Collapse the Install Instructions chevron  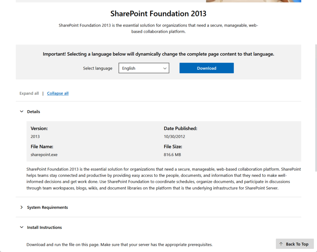22,227
